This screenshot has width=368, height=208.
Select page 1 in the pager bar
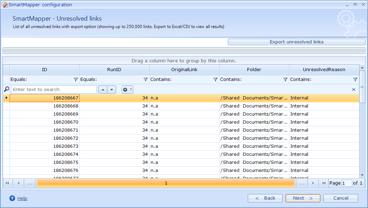[x=166, y=183]
